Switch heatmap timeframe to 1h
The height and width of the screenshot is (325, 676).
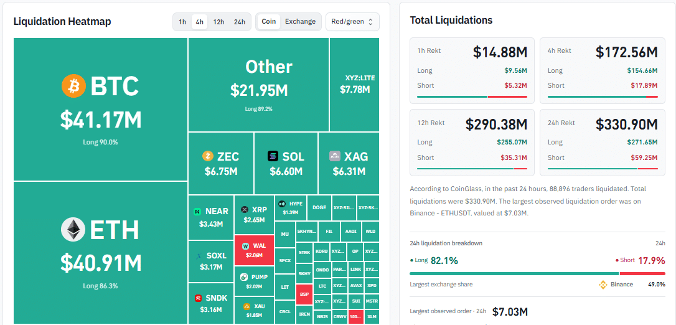(182, 22)
